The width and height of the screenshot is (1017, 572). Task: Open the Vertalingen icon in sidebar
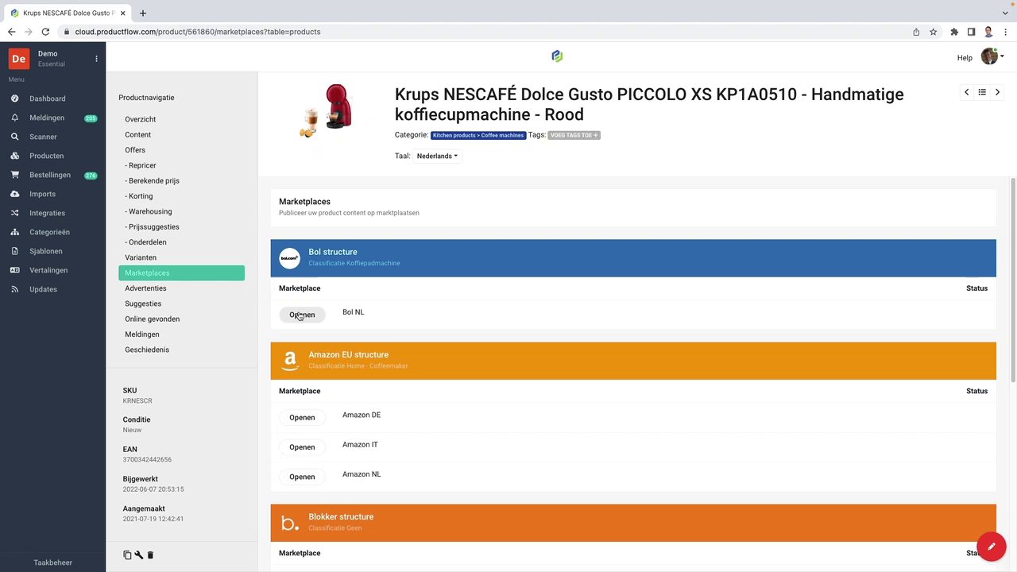(14, 270)
